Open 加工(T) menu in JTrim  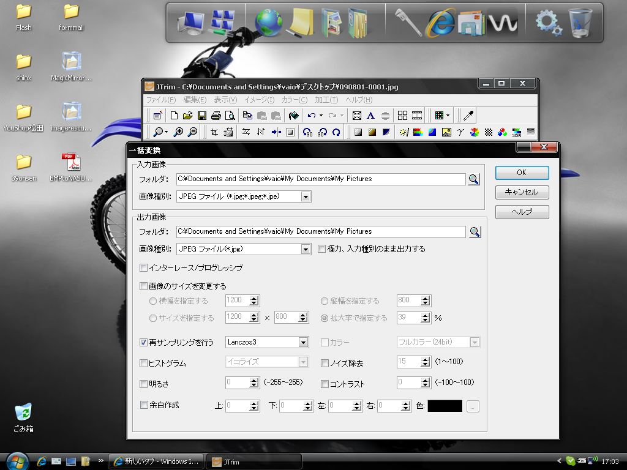pos(326,100)
